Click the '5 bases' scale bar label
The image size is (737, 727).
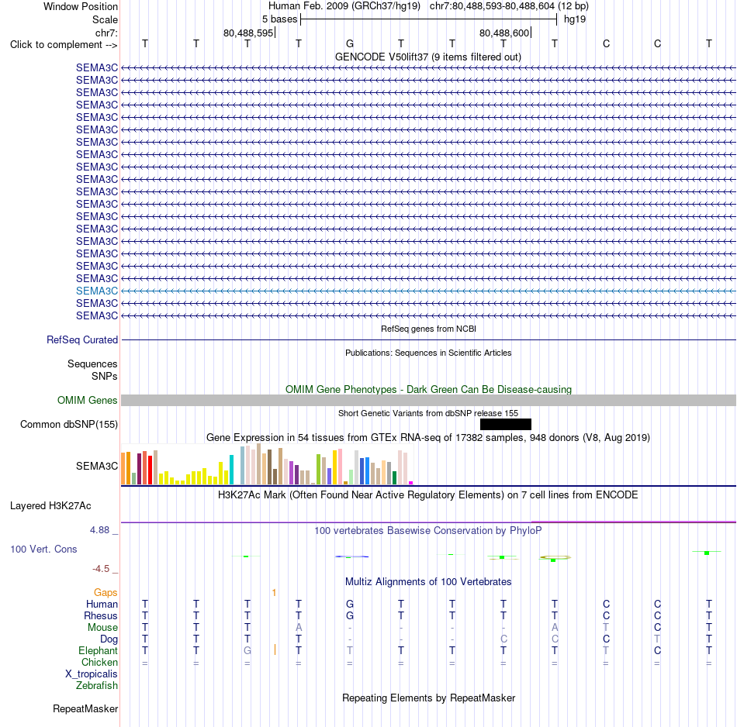pos(279,19)
